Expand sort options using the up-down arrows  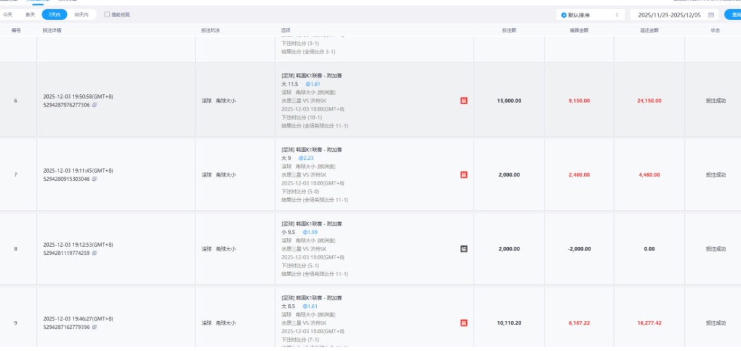point(617,15)
